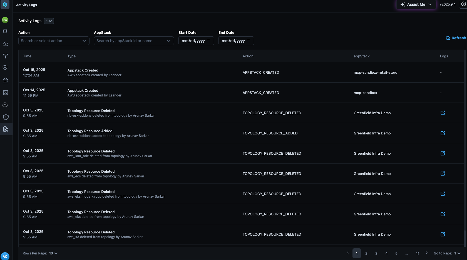Click the Refresh link
Screen dimensions: 467x260
coord(456,38)
